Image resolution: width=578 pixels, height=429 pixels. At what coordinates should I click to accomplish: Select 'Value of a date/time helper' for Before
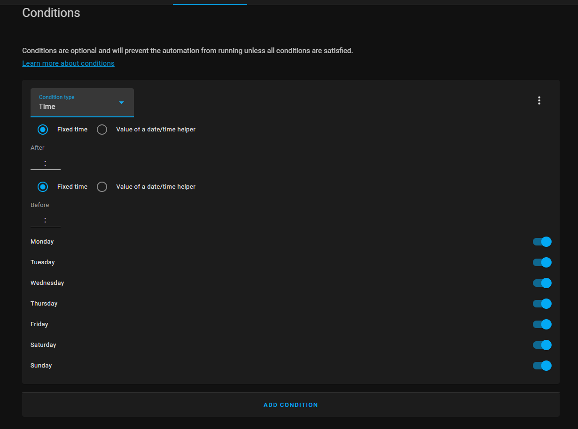click(102, 186)
